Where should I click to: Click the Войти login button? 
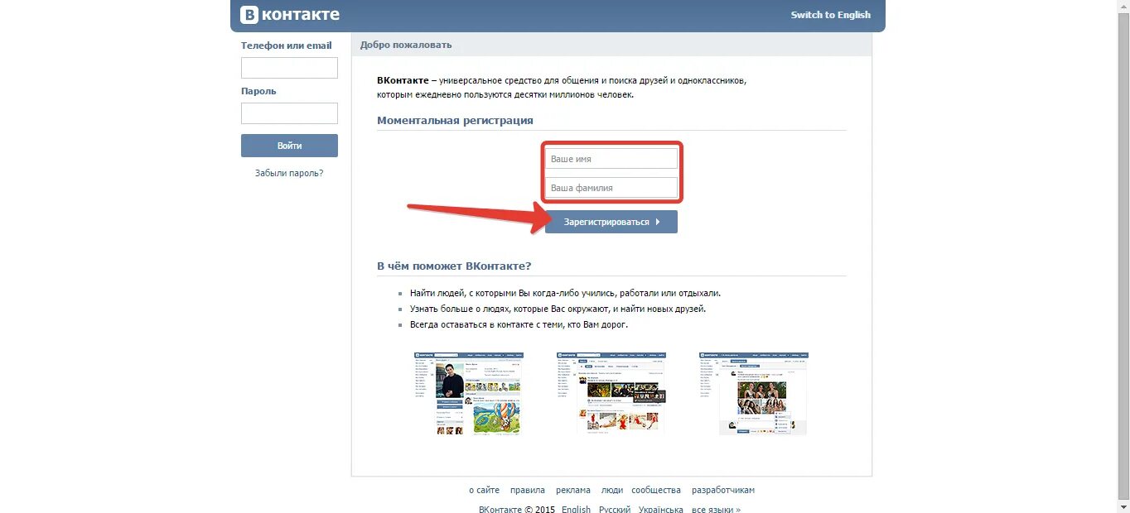pos(289,146)
